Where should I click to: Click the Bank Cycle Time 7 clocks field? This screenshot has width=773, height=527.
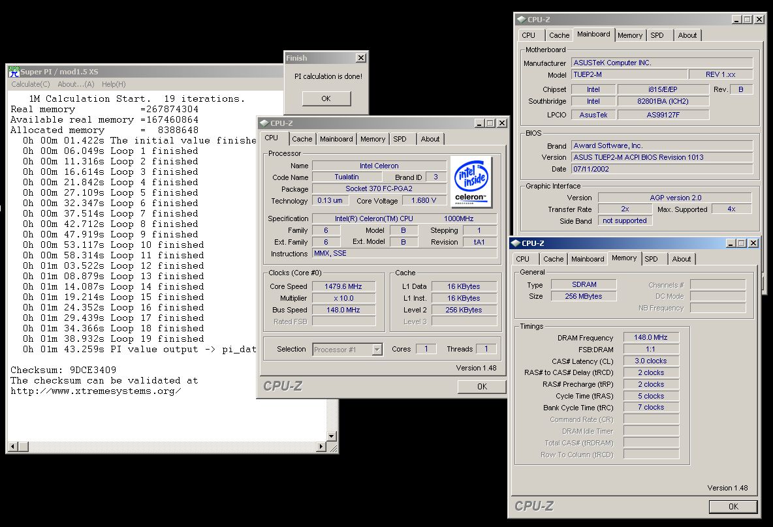tap(651, 408)
